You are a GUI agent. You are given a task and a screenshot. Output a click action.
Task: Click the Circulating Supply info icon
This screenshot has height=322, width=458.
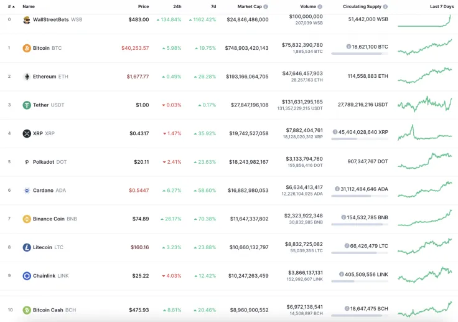[x=385, y=6]
